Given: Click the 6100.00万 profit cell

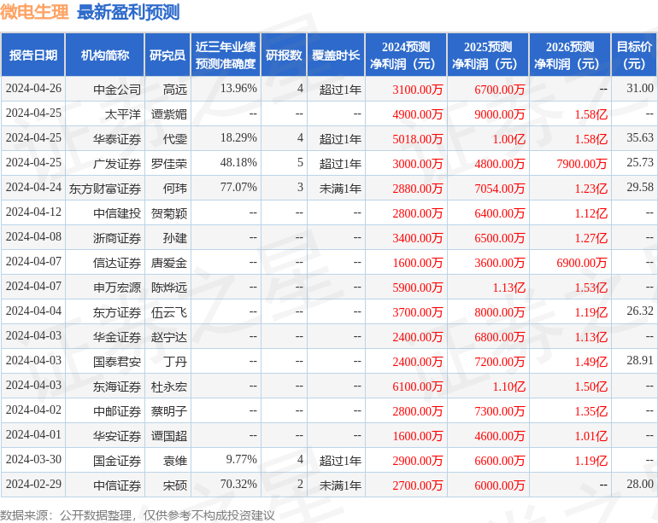Looking at the screenshot, I should pyautogui.click(x=418, y=386).
